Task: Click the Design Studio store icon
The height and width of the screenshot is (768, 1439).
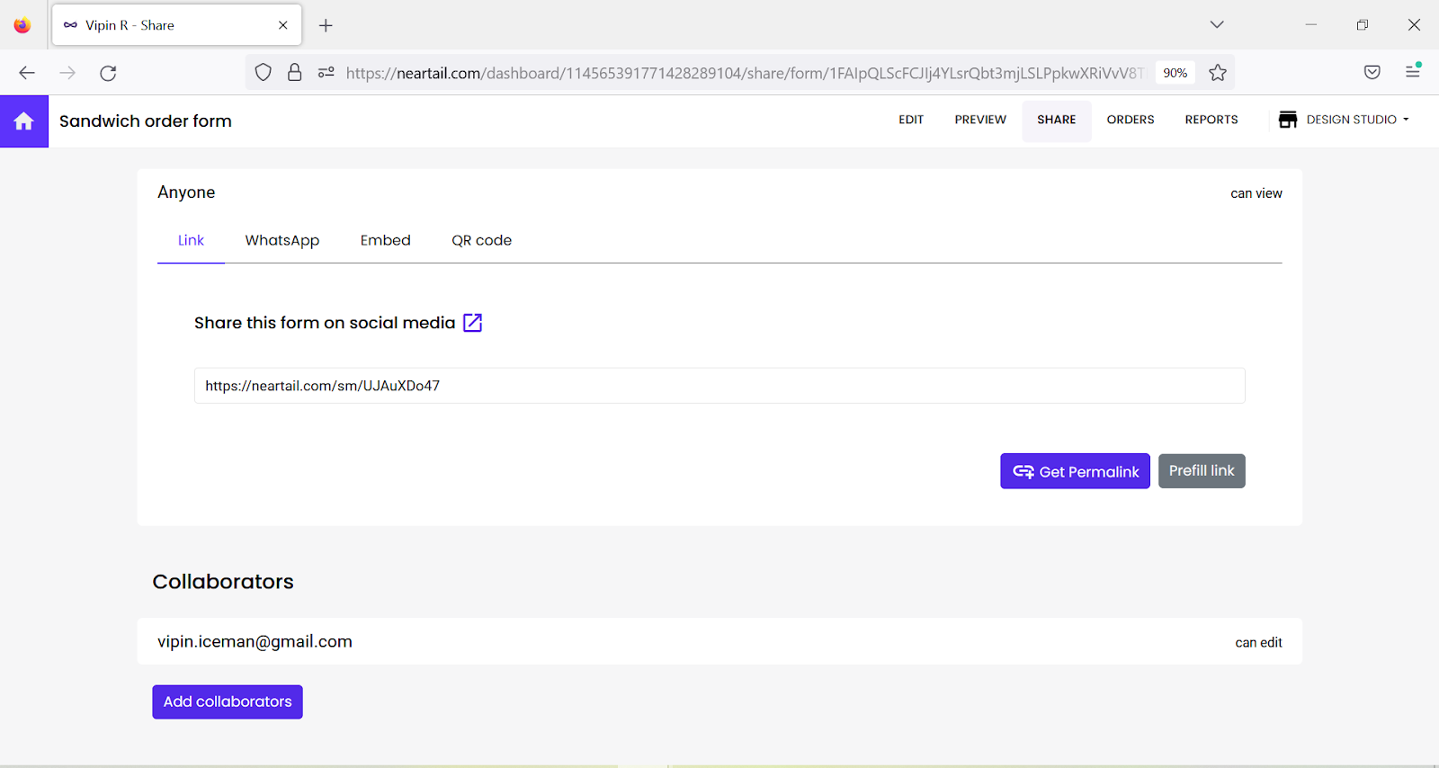Action: coord(1288,120)
